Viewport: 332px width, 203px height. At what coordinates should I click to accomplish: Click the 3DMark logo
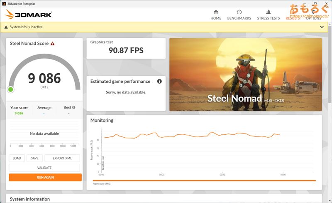[x=28, y=15]
